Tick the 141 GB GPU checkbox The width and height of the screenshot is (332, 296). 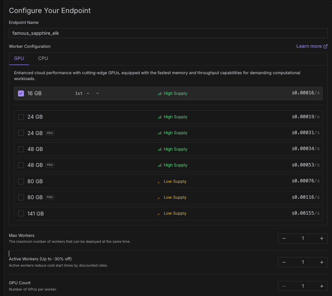tap(21, 213)
